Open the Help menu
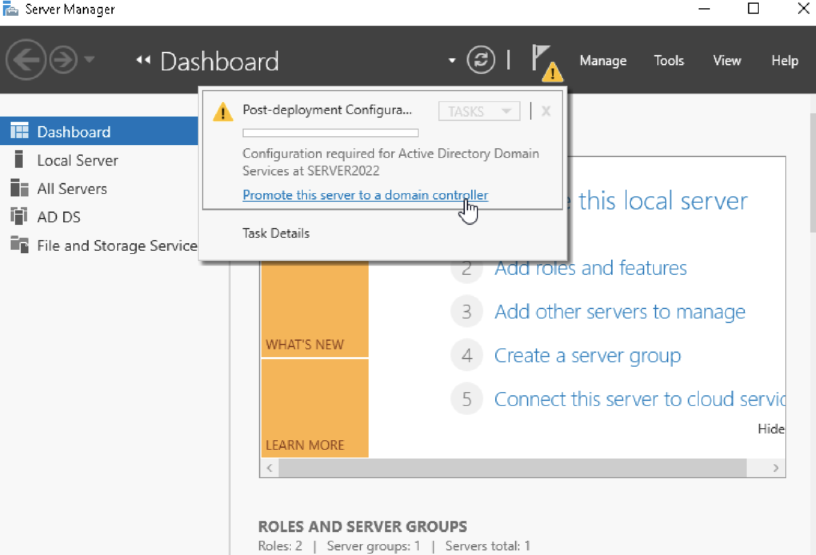Screen dimensions: 816x555 [x=785, y=61]
